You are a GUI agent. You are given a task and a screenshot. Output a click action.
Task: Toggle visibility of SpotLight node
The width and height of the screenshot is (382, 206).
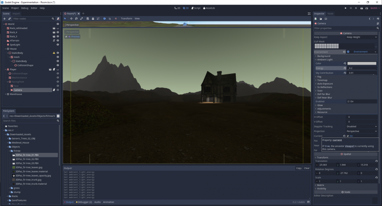click(58, 45)
